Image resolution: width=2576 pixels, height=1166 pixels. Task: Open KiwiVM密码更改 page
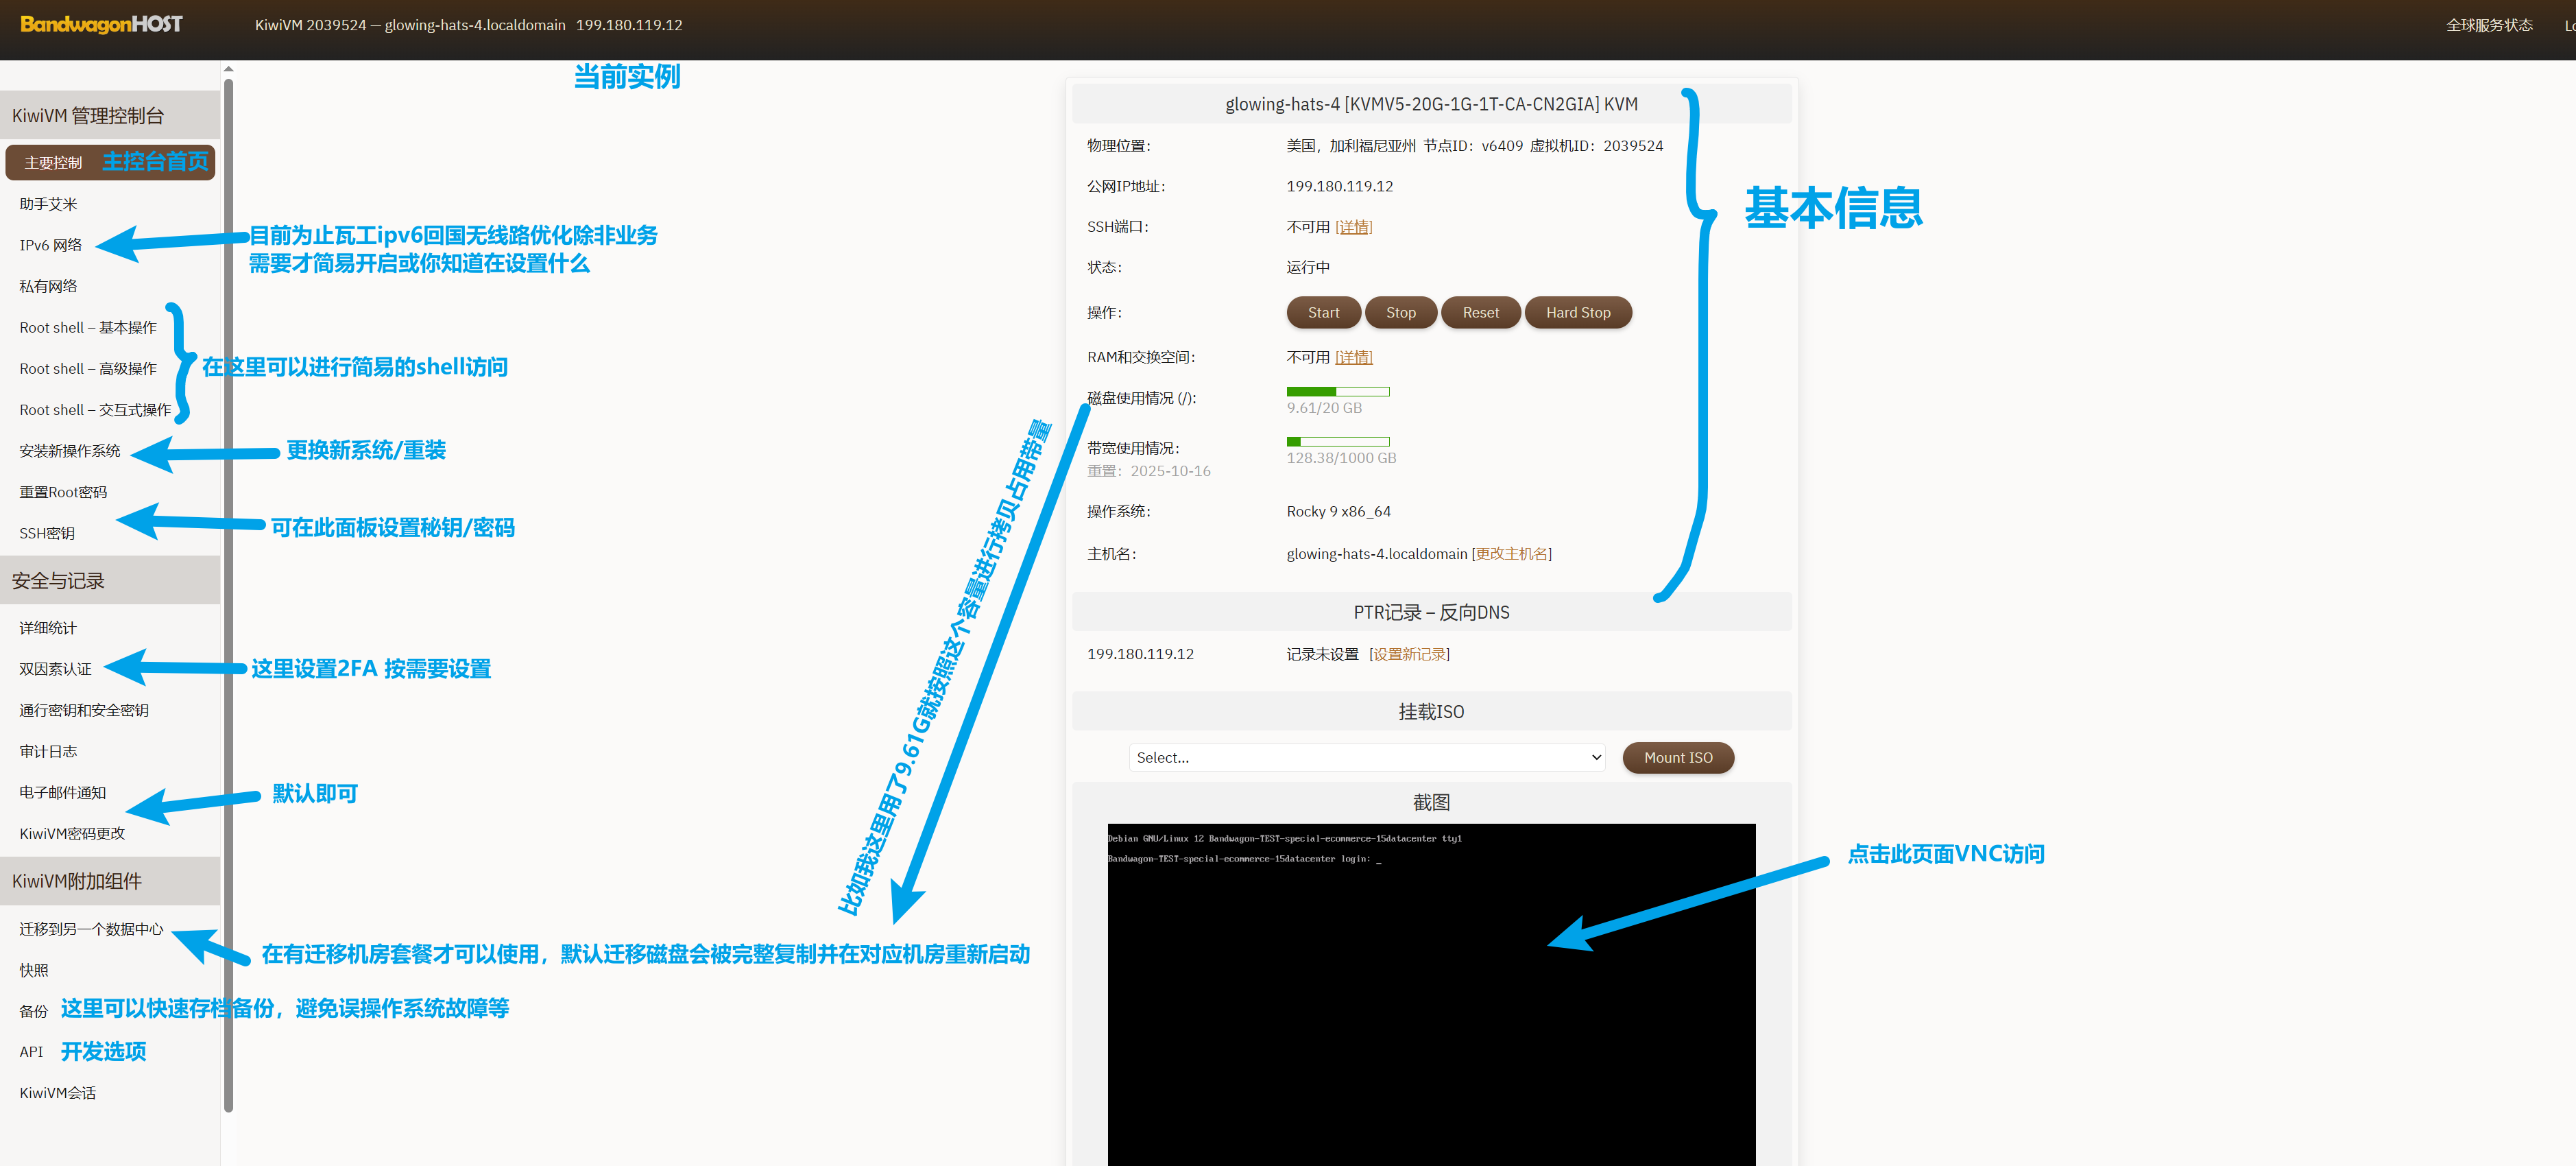click(x=72, y=833)
